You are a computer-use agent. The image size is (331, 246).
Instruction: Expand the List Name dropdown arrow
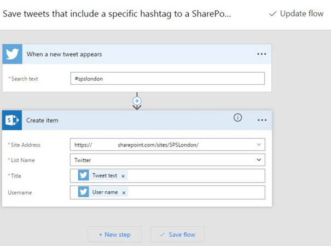point(258,160)
